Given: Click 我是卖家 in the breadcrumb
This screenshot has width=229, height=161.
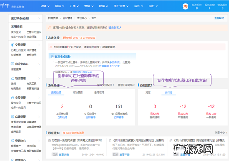Looking at the screenshot, I should (x=53, y=18).
